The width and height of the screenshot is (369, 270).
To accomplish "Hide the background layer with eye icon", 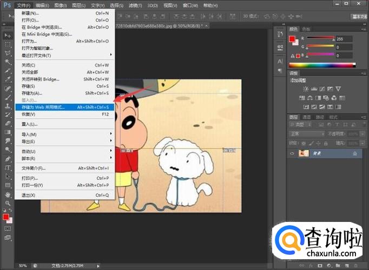I will 293,153.
